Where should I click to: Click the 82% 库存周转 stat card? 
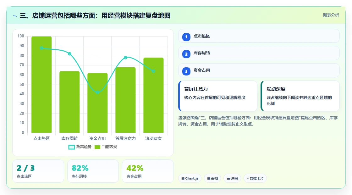coord(93,171)
